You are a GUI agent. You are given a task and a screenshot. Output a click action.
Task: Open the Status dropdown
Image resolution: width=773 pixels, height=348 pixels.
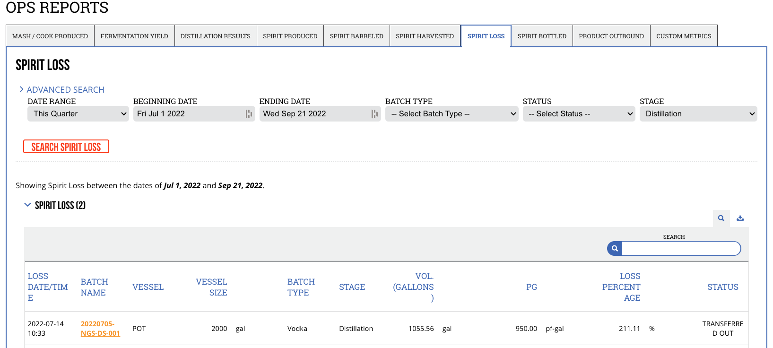click(x=579, y=114)
